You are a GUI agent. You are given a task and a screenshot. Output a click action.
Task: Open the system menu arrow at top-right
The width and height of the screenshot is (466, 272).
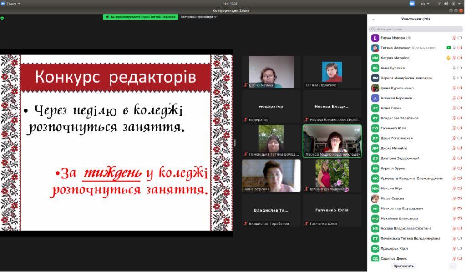tap(460, 4)
